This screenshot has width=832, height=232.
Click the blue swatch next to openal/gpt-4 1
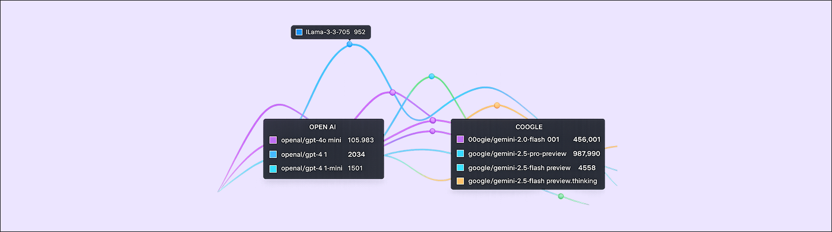[273, 154]
